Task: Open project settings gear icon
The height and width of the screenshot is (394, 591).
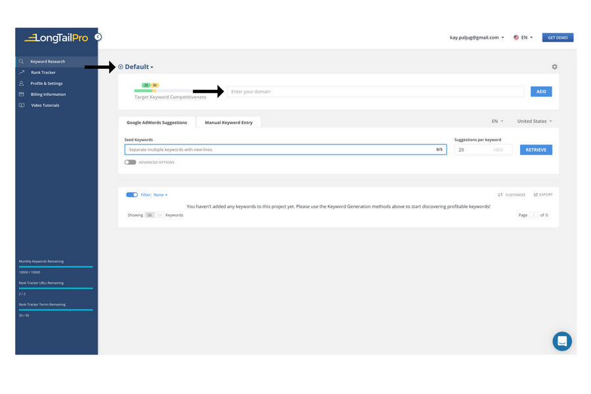Action: point(554,67)
